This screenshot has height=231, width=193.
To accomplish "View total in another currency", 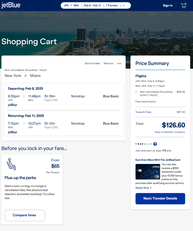I will [x=170, y=132].
